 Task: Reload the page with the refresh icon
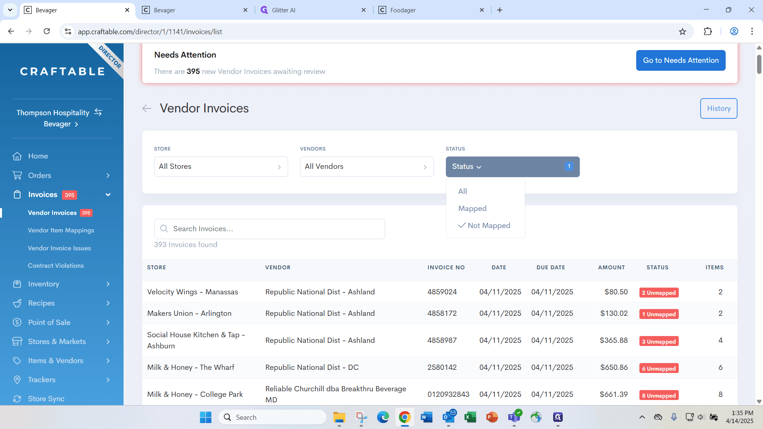point(46,31)
